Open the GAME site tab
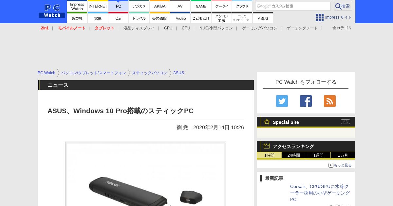 point(201,6)
